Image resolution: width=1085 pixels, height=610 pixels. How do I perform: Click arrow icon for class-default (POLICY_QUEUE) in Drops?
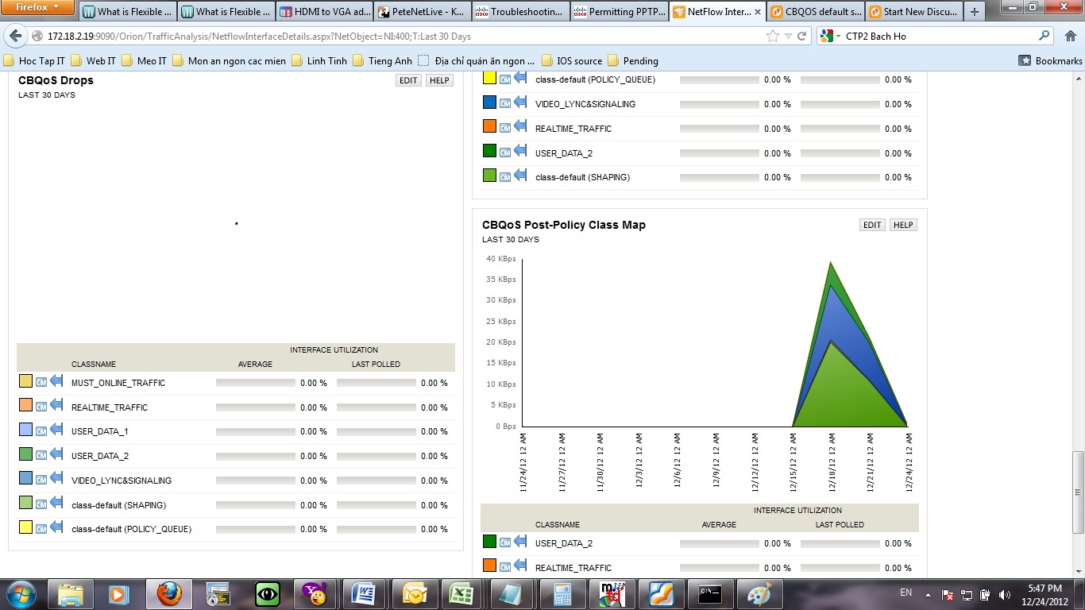point(56,527)
